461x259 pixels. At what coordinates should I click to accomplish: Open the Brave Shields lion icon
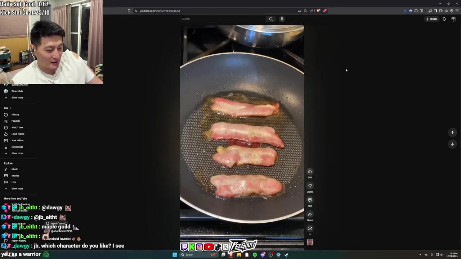coord(318,11)
